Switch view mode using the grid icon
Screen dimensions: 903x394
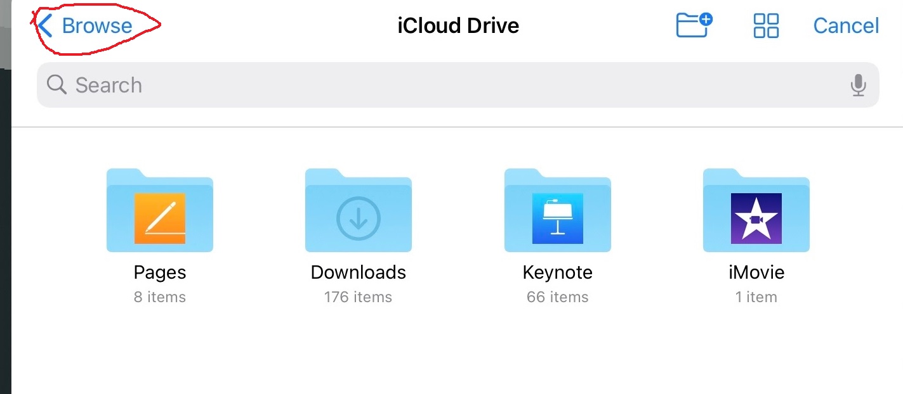point(765,26)
